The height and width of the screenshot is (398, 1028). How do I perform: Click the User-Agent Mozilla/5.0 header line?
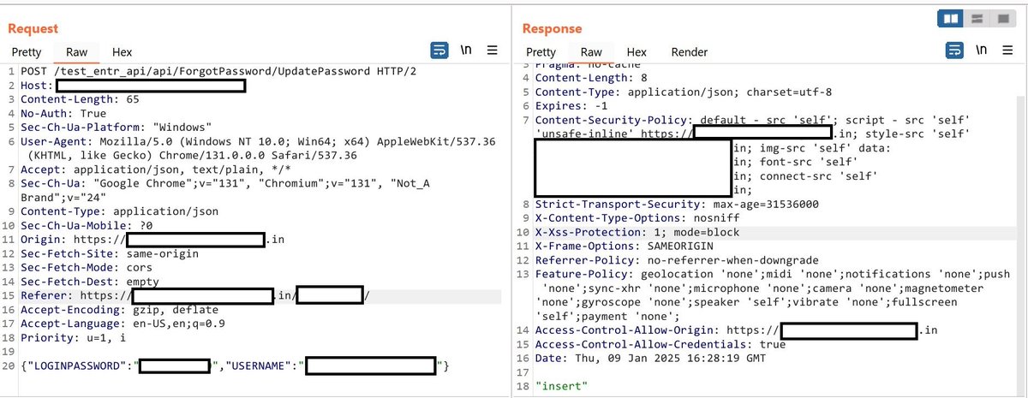[258, 148]
